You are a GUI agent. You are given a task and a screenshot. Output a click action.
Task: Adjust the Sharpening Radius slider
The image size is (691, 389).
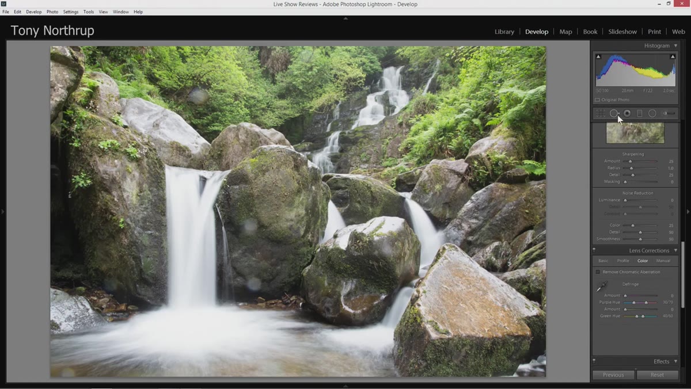pyautogui.click(x=640, y=168)
